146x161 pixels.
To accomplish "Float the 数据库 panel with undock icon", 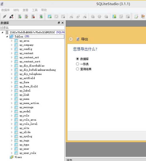I will click(59, 23).
